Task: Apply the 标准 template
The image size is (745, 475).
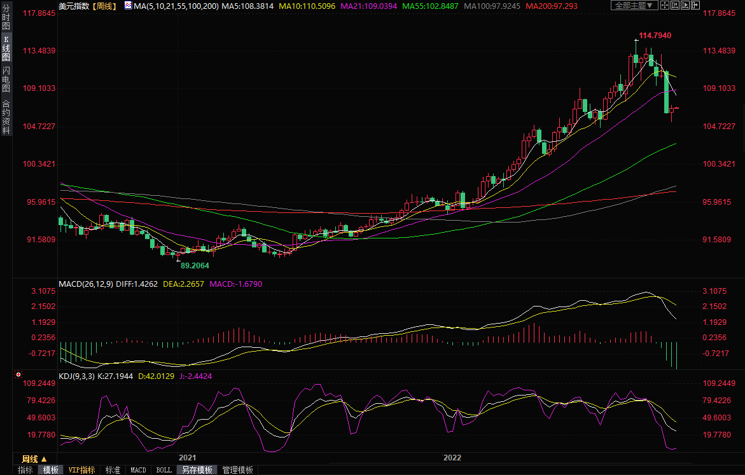Action: click(x=113, y=470)
